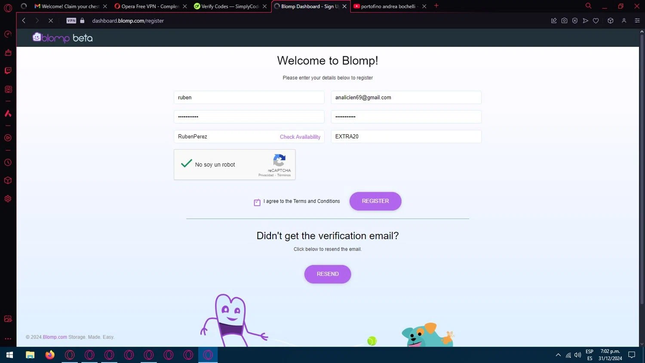Focus the name field containing ruben
Viewport: 645px width, 363px height.
point(249,98)
